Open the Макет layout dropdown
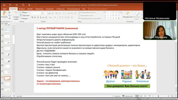The width and height of the screenshot is (178, 100). tap(24, 12)
